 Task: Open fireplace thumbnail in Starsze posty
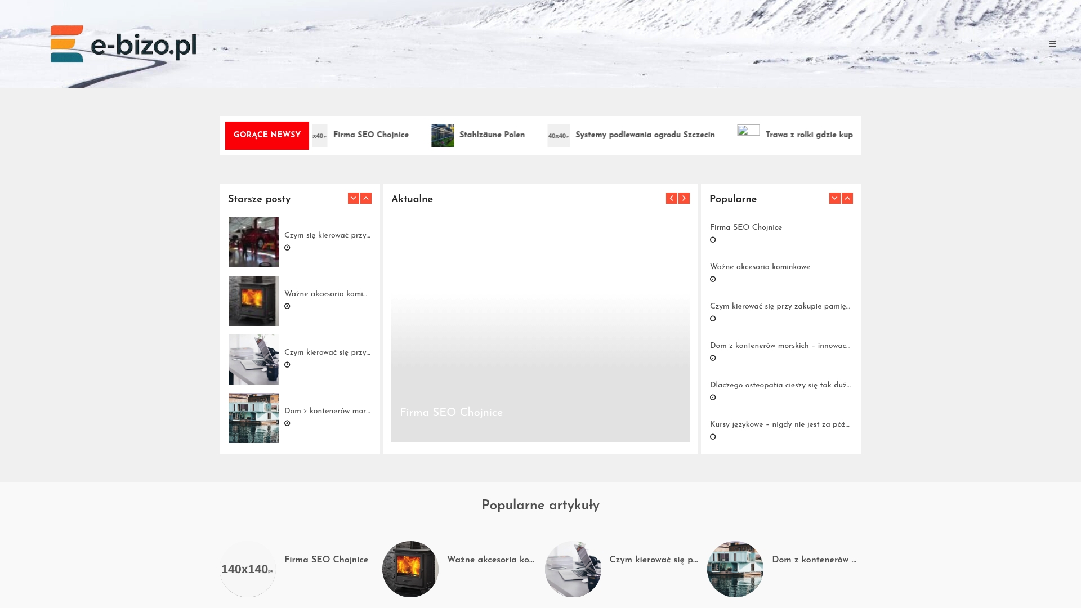pyautogui.click(x=253, y=301)
